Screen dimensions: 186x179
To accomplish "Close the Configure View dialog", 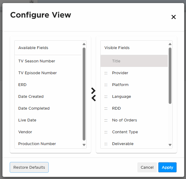I will 174,17.
